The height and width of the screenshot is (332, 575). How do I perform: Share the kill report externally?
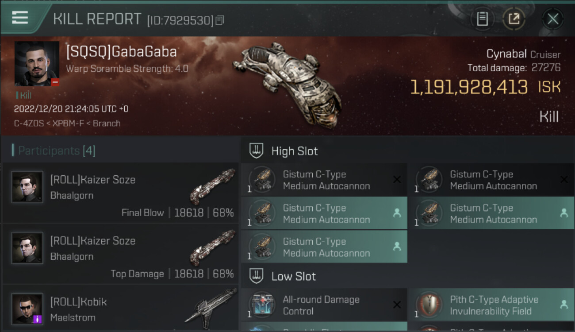[514, 19]
